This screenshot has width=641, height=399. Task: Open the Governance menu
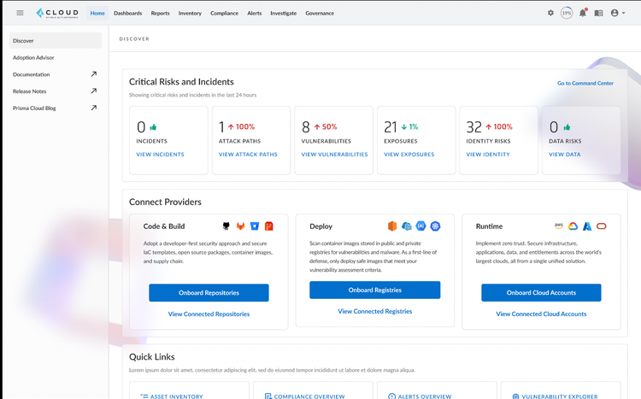pyautogui.click(x=320, y=13)
